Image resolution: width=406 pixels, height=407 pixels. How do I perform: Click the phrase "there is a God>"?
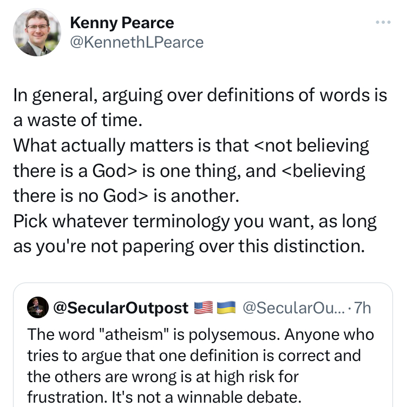coord(76,171)
